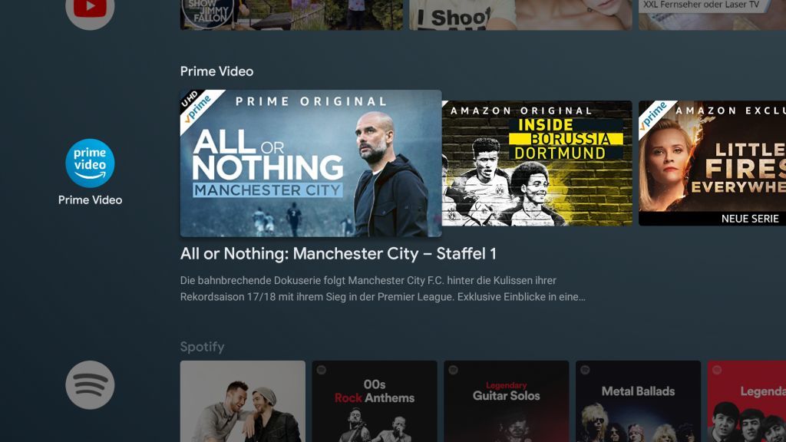Click the Prime Video row heading

point(216,71)
